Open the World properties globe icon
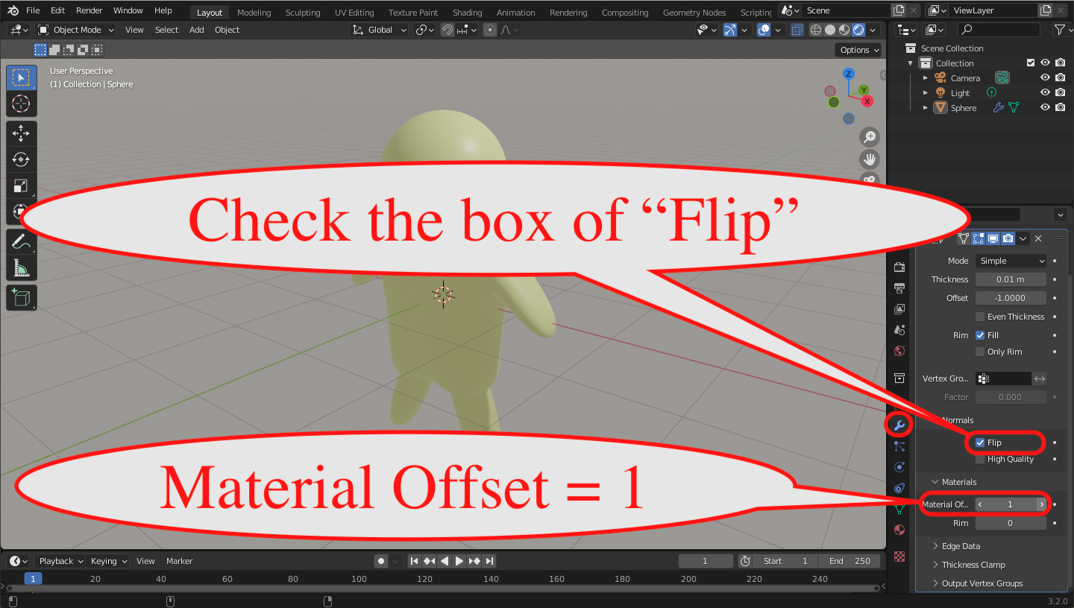 point(899,351)
